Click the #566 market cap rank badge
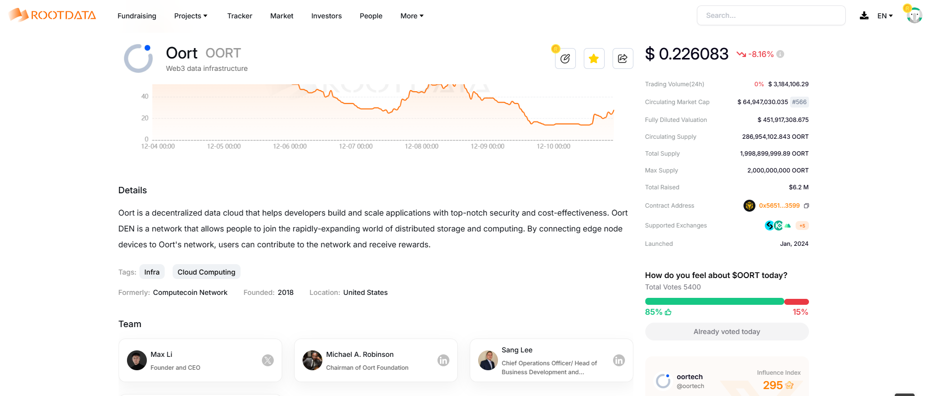This screenshot has width=930, height=396. click(x=799, y=102)
